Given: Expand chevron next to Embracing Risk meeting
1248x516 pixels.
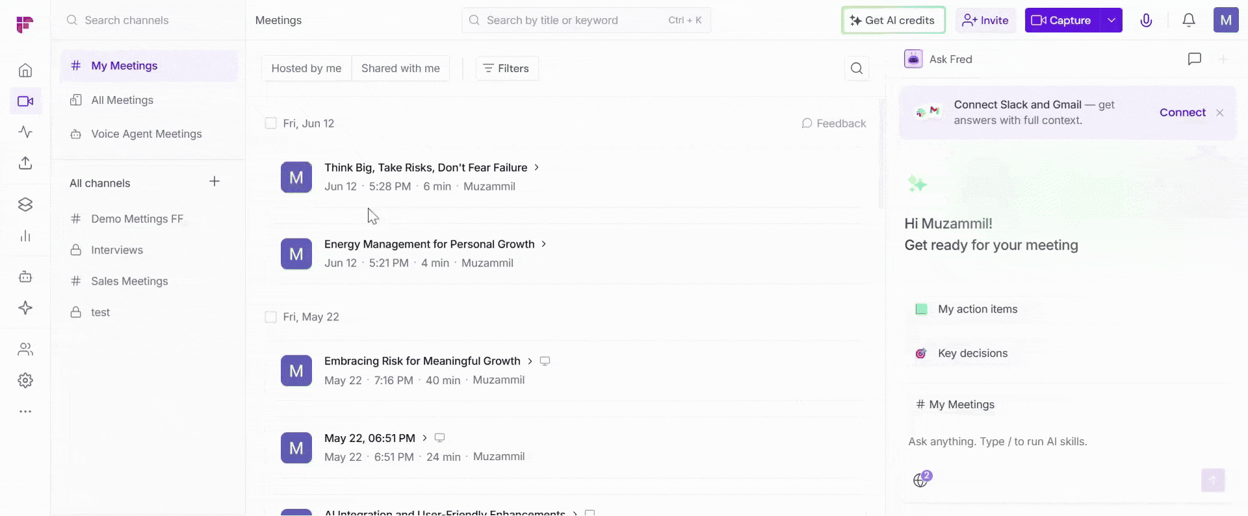Looking at the screenshot, I should pos(530,361).
